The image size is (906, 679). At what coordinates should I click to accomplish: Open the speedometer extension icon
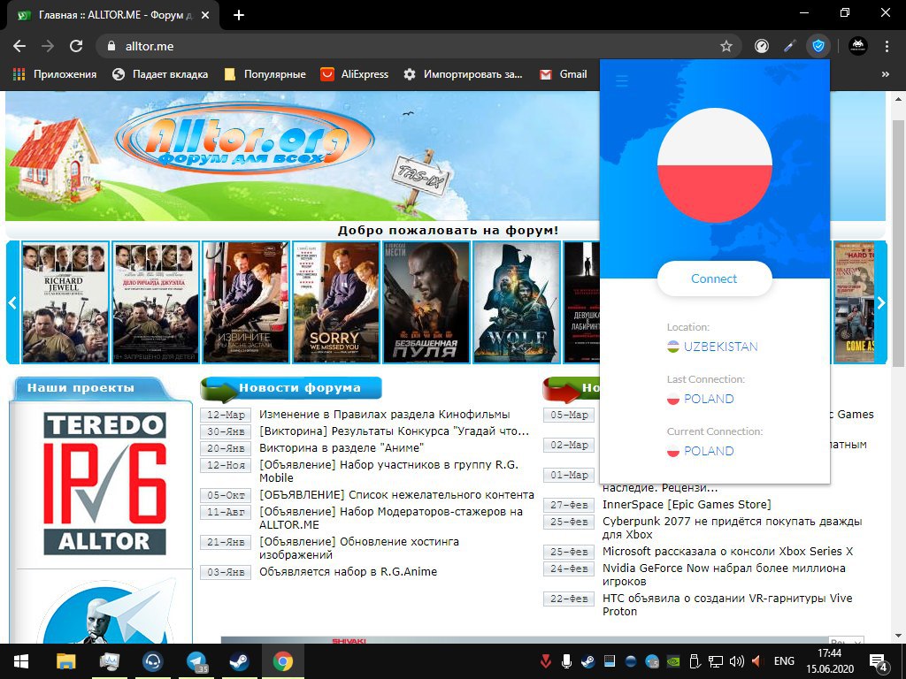tap(762, 46)
